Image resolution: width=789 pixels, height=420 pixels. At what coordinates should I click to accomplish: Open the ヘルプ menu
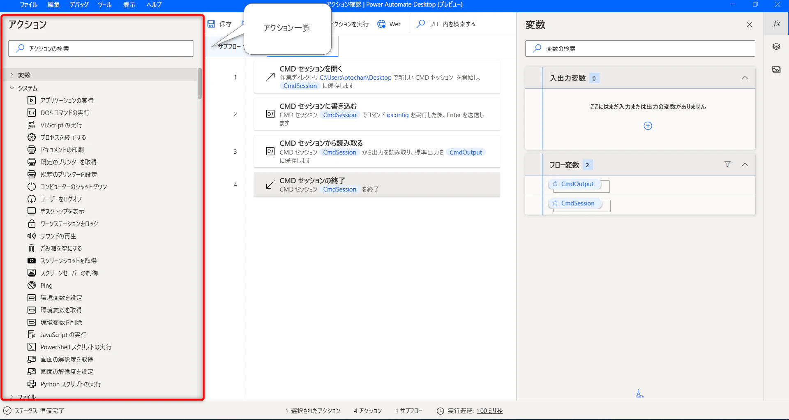coord(154,5)
